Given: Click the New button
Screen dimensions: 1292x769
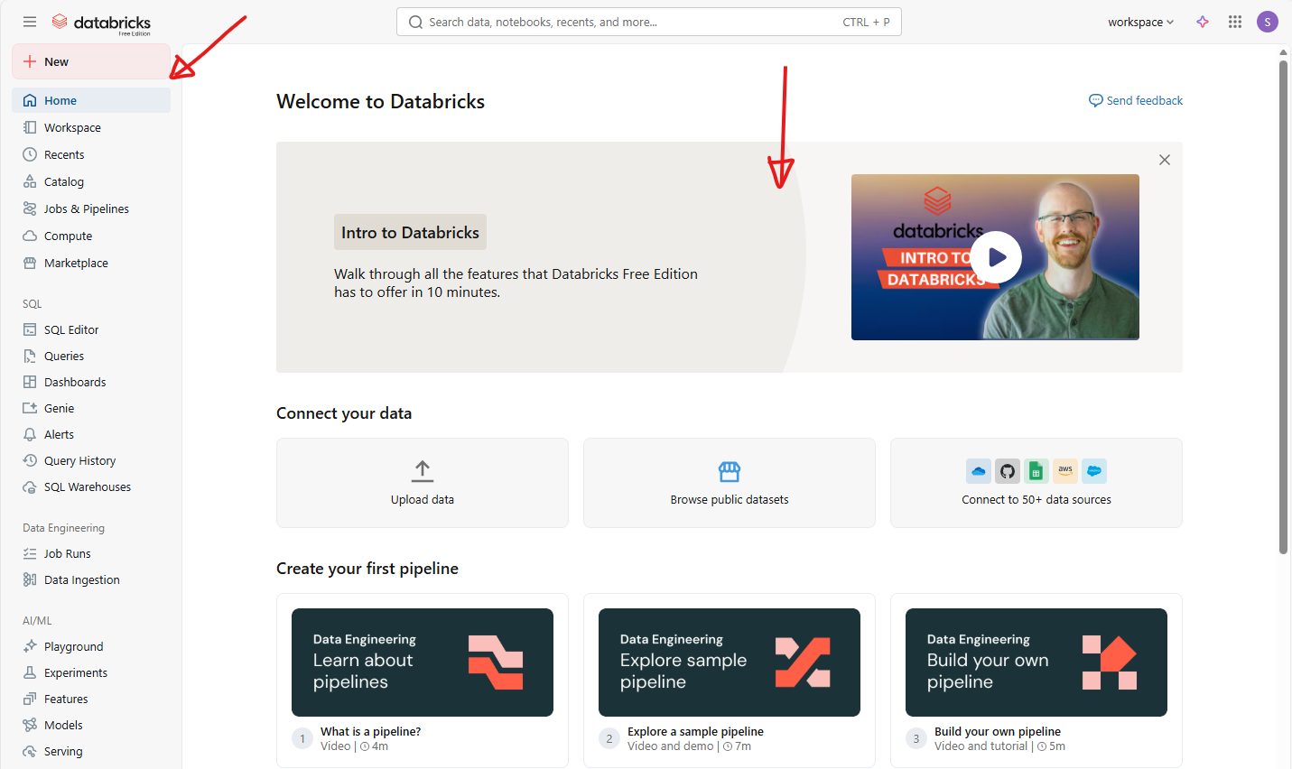Looking at the screenshot, I should (x=90, y=61).
